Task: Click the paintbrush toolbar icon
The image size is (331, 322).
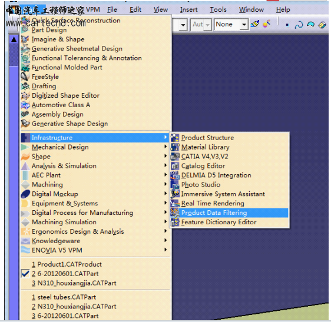Action: [x=255, y=24]
